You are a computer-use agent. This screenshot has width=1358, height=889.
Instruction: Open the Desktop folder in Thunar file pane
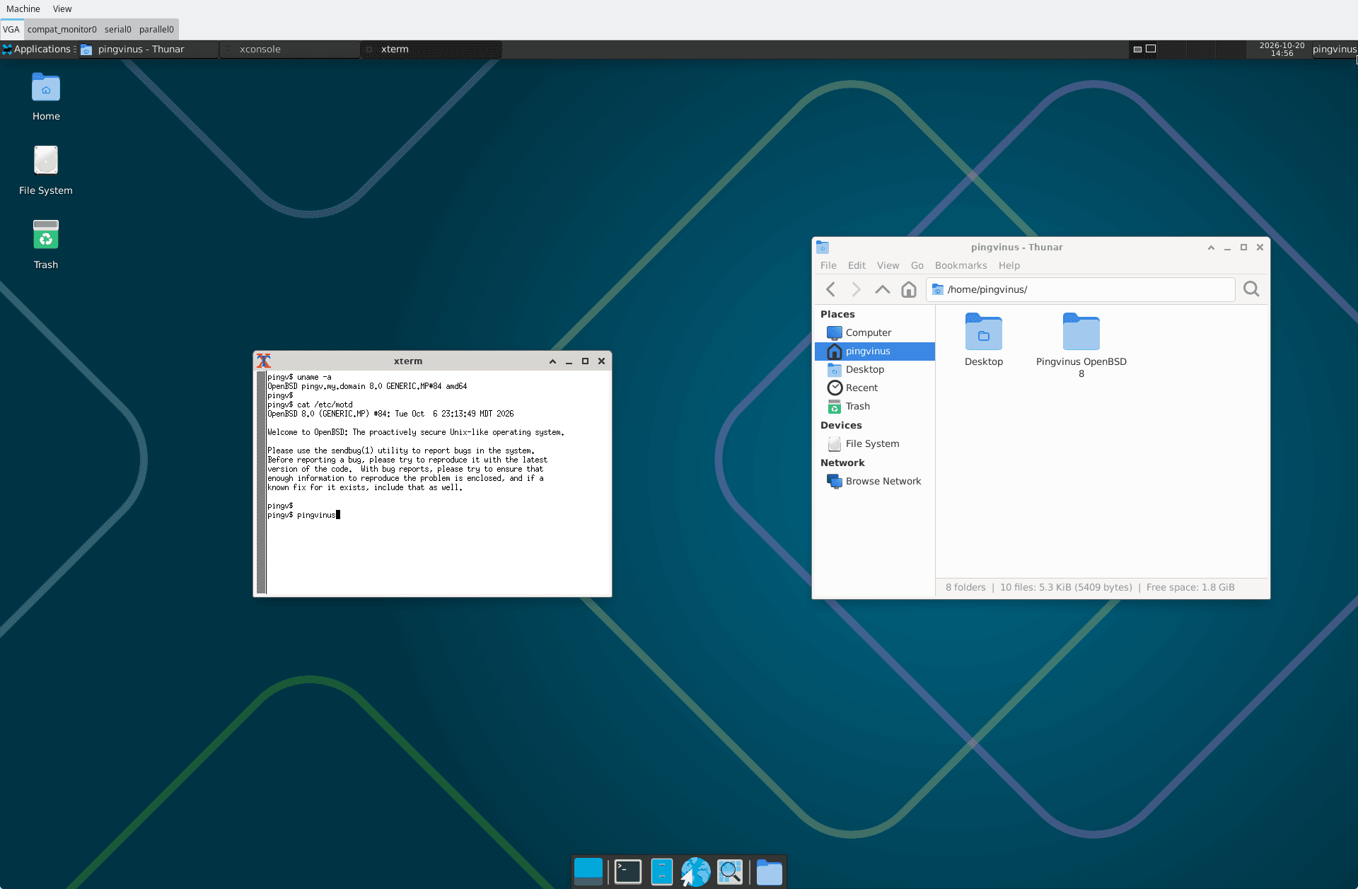(x=984, y=340)
